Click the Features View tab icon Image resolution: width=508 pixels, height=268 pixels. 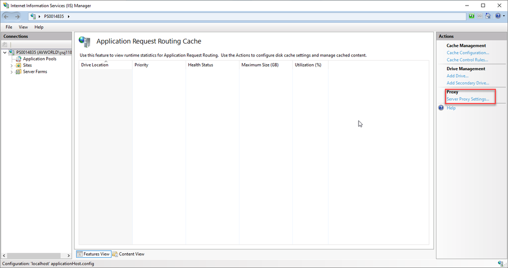80,254
